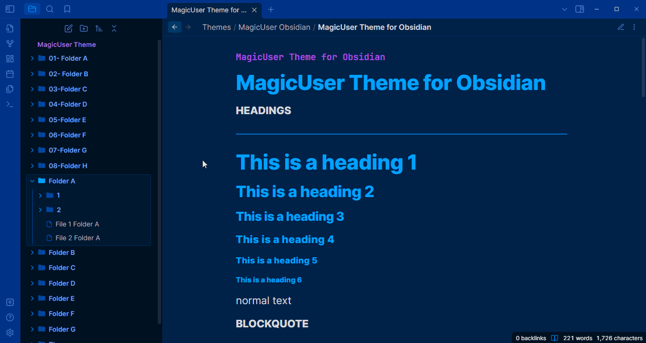
Task: Expand the 02- Folder B chevron
Action: click(32, 74)
